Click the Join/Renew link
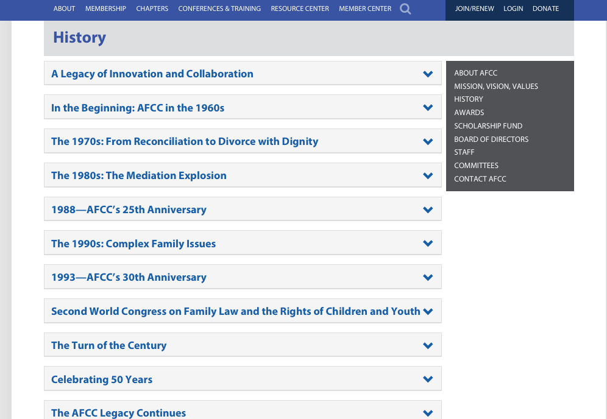The height and width of the screenshot is (419, 607). coord(474,9)
